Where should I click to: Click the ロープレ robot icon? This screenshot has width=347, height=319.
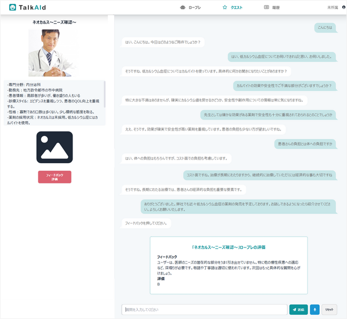(183, 7)
